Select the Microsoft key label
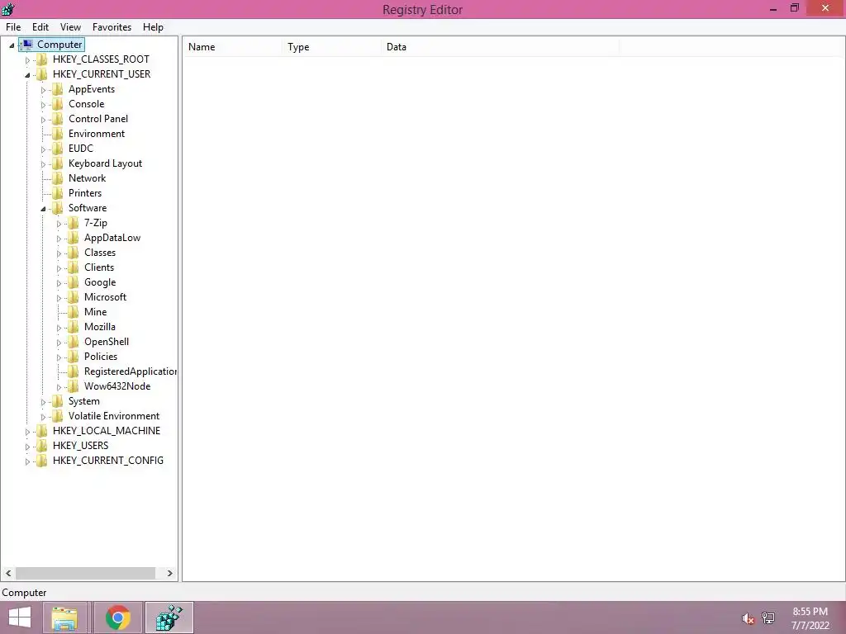846x634 pixels. click(x=105, y=297)
